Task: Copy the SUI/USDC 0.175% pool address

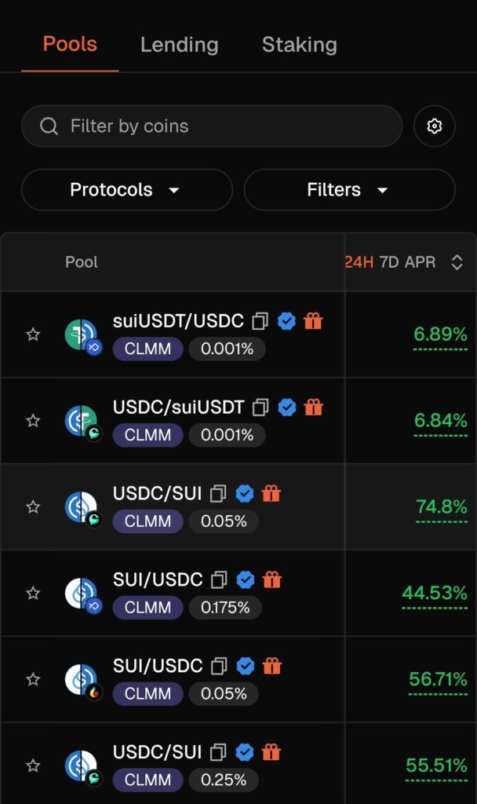Action: (x=219, y=580)
